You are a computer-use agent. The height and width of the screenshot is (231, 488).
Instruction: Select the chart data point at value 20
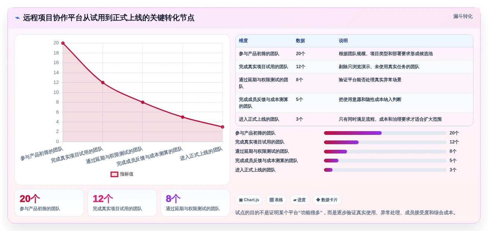click(63, 43)
